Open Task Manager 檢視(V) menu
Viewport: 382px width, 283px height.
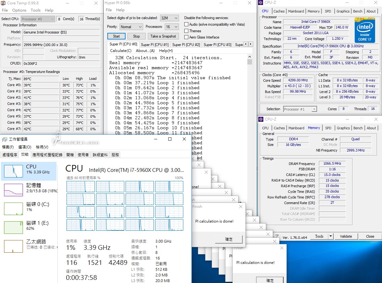pyautogui.click(x=42, y=147)
